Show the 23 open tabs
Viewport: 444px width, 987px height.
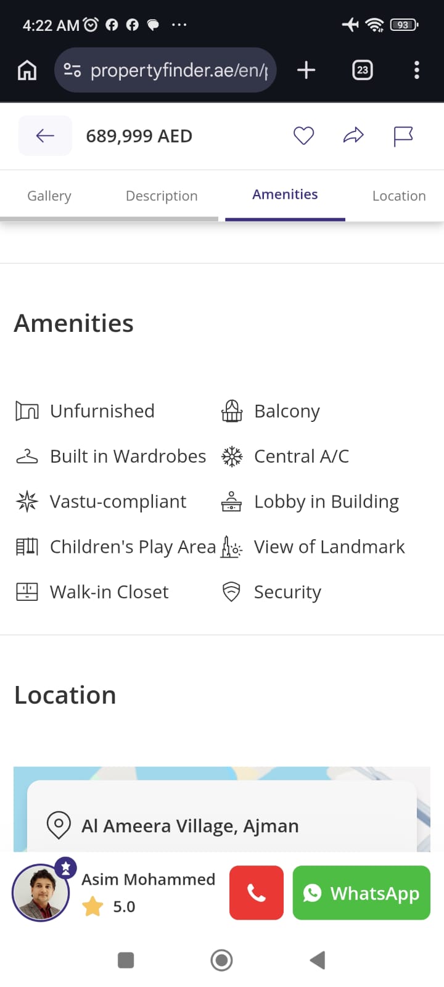point(362,70)
